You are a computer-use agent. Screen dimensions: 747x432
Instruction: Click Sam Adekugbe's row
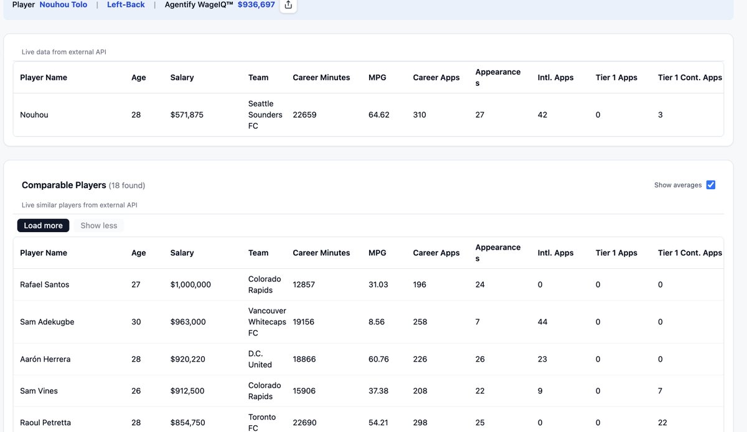tap(47, 322)
